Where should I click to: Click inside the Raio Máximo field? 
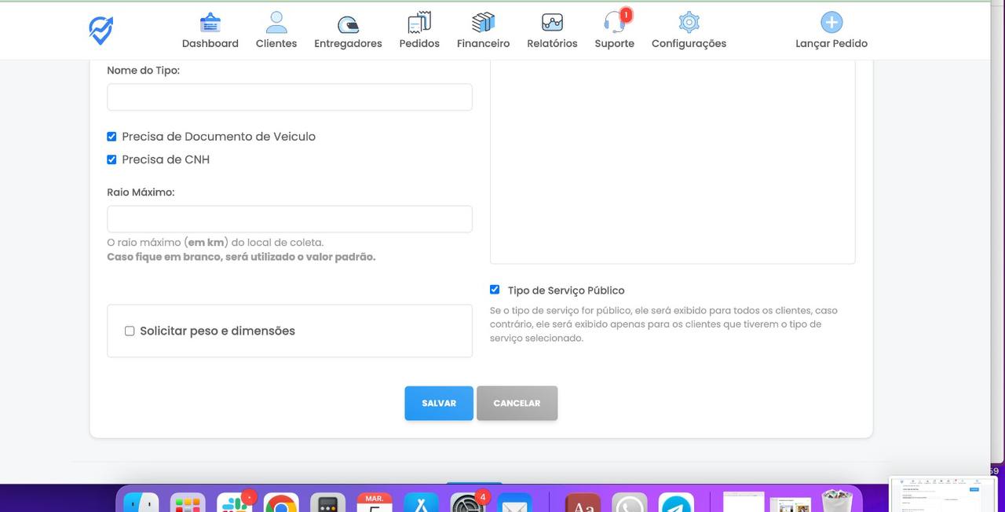coord(289,219)
